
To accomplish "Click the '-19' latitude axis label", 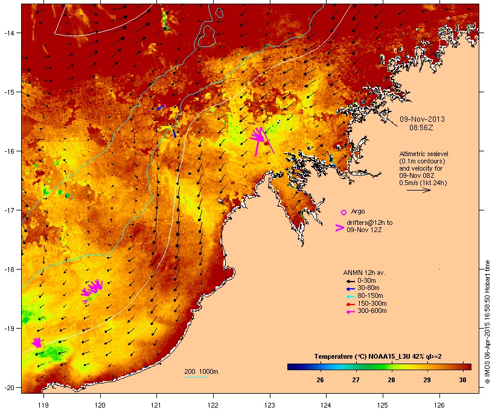I will pyautogui.click(x=8, y=329).
